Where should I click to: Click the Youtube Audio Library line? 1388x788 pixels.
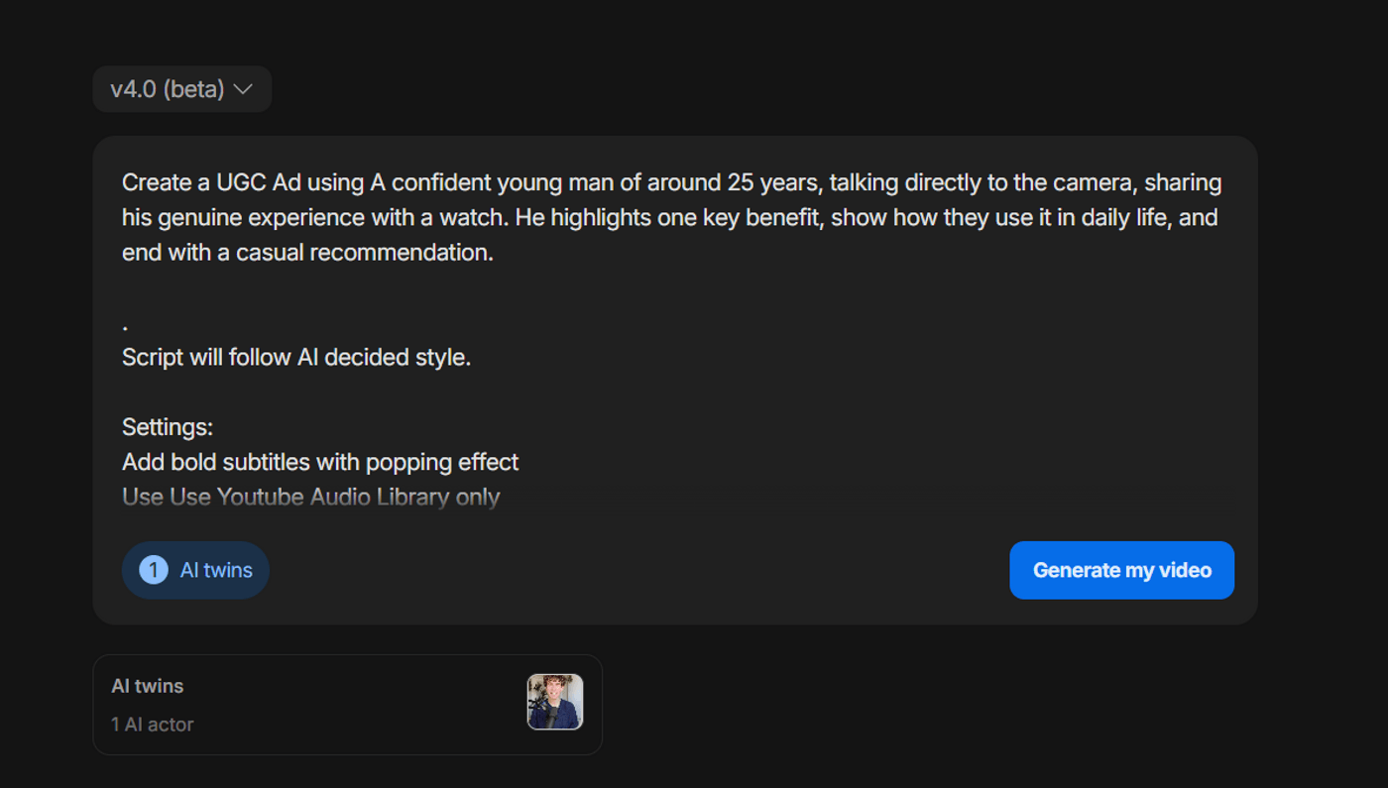[311, 497]
